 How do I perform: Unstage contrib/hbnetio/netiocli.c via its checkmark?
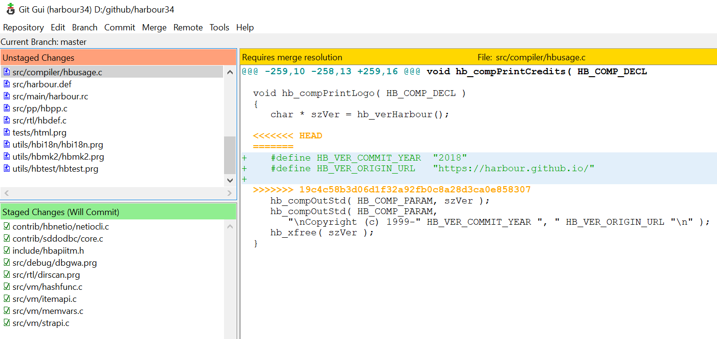click(7, 227)
